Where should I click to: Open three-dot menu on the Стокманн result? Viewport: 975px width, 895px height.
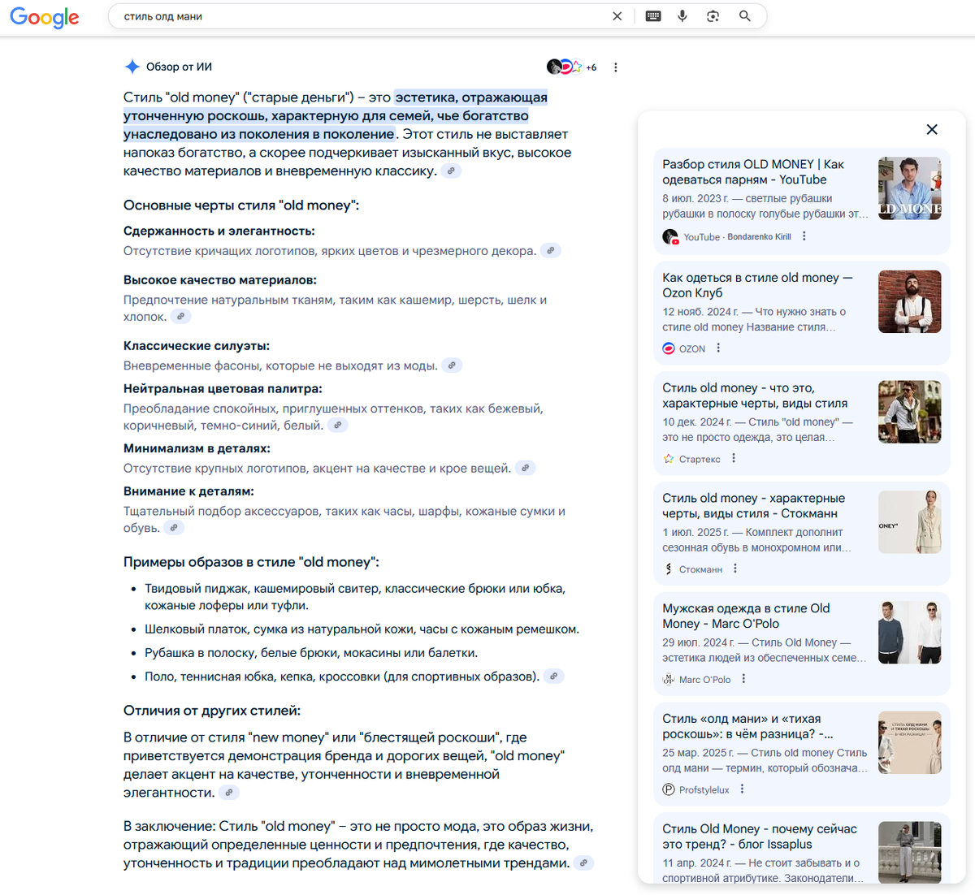(x=735, y=569)
